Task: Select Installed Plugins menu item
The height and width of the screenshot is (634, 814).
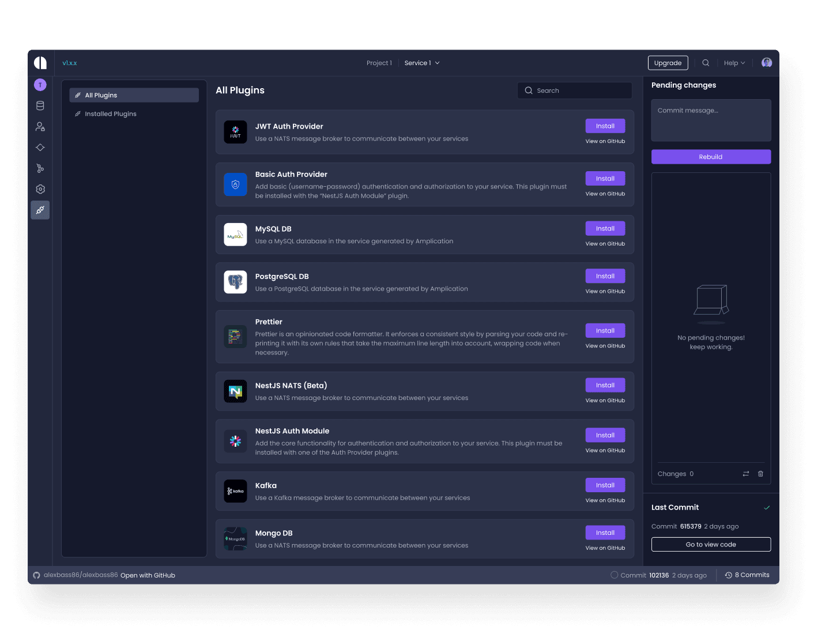Action: (x=134, y=114)
